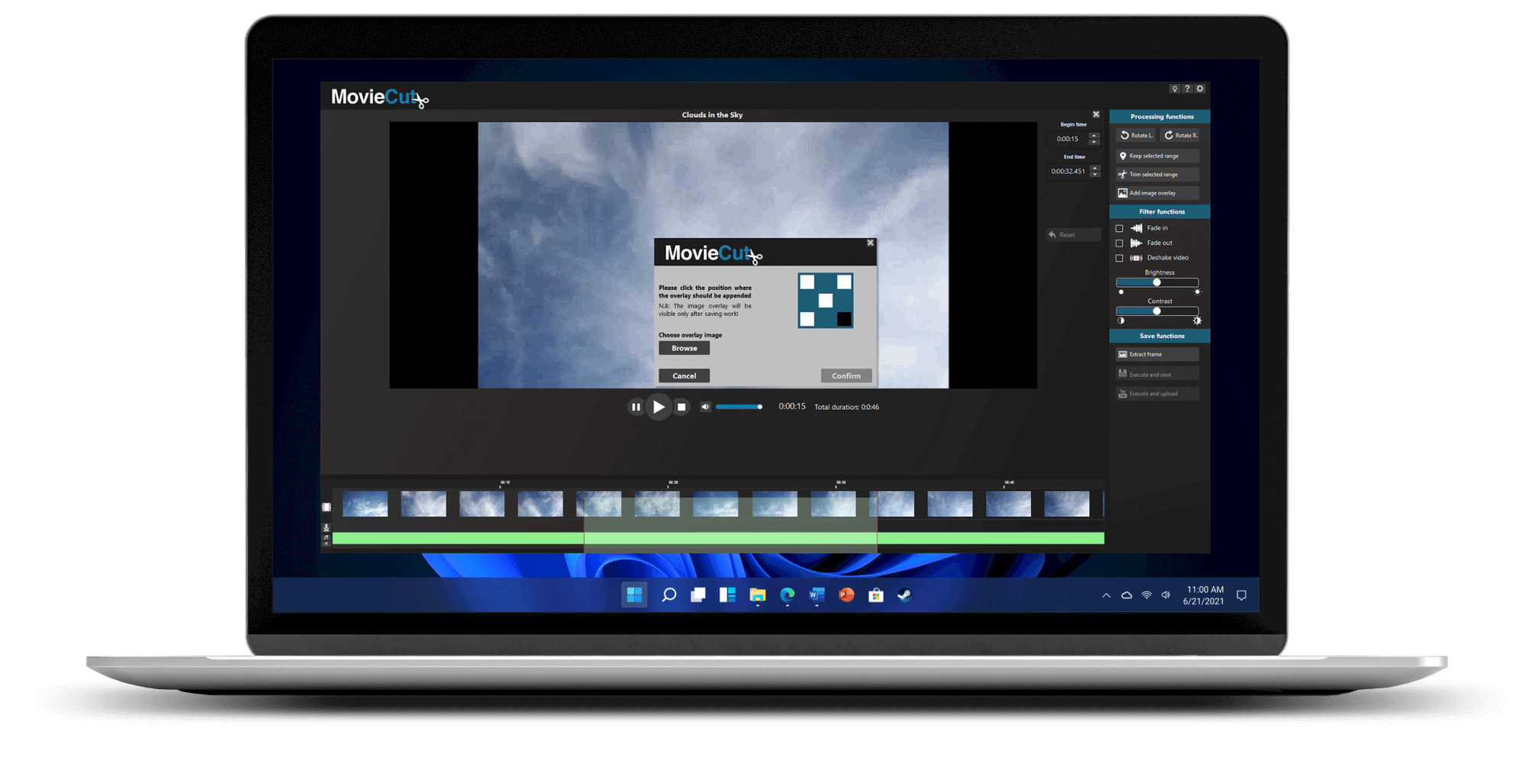This screenshot has height=780, width=1534.
Task: Click the green audio track bar
Action: pos(718,539)
